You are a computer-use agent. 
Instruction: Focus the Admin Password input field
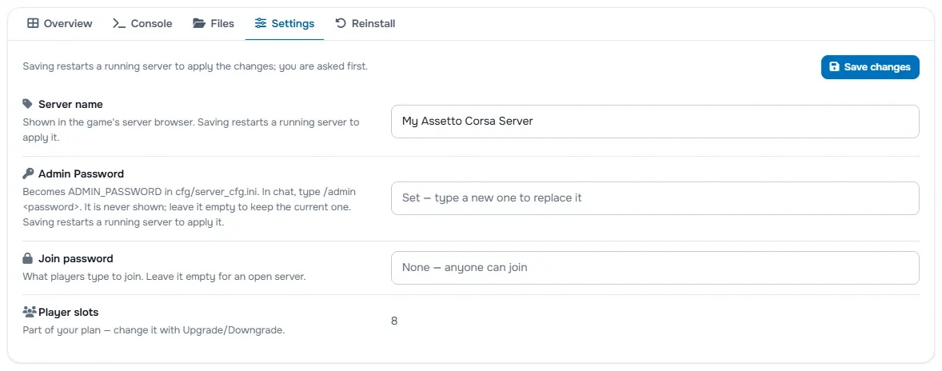[655, 197]
